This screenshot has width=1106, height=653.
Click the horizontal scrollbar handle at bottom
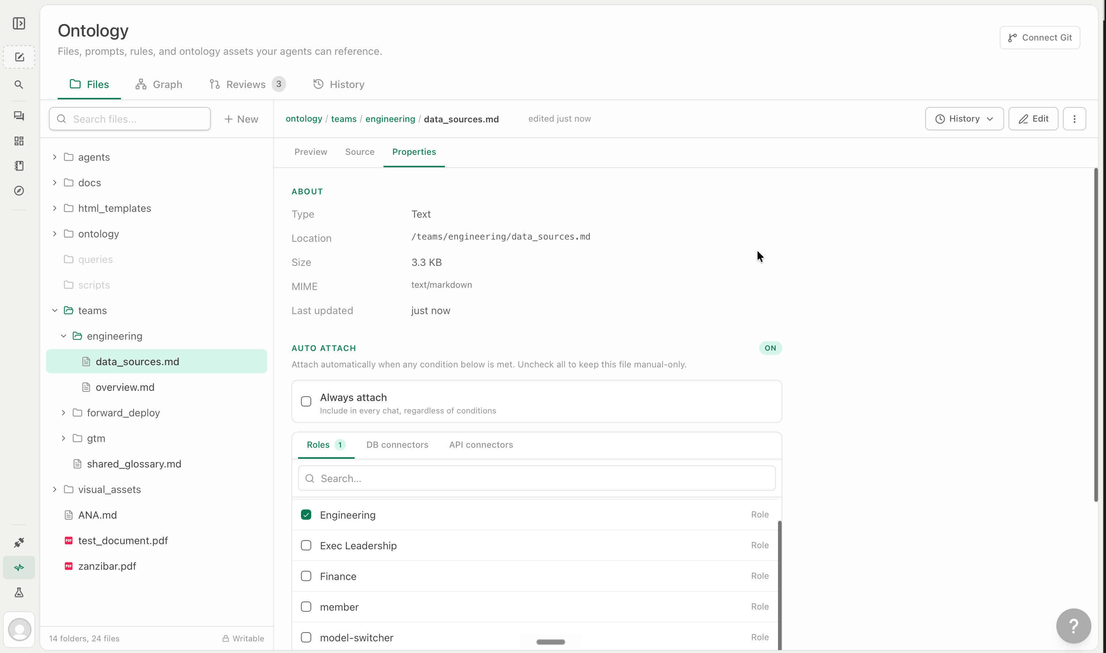[550, 642]
